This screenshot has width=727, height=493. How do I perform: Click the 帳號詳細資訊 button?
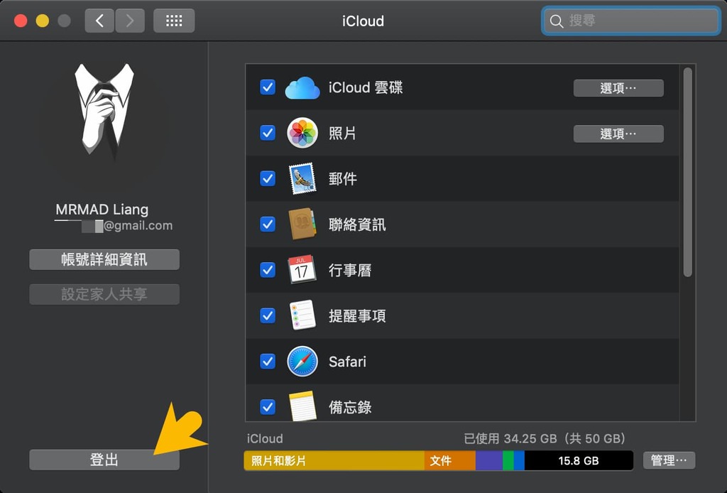point(104,259)
